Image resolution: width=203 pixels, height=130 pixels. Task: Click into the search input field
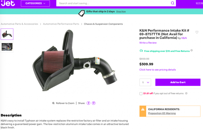(114, 3)
